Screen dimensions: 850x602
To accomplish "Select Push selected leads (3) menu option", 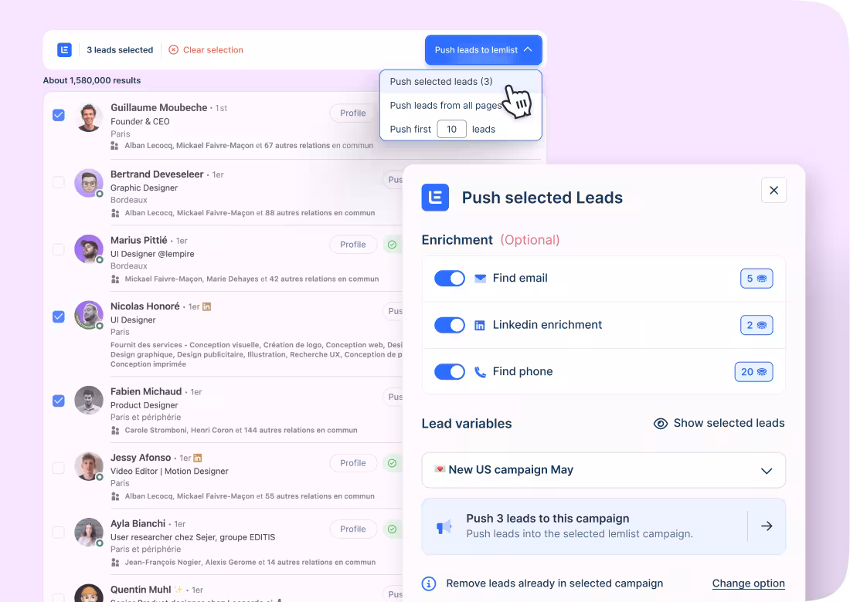I will (x=441, y=82).
